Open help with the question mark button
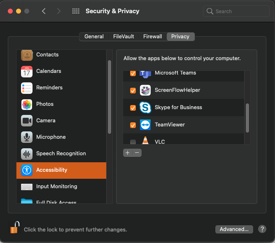275x243 pixels. (262, 229)
